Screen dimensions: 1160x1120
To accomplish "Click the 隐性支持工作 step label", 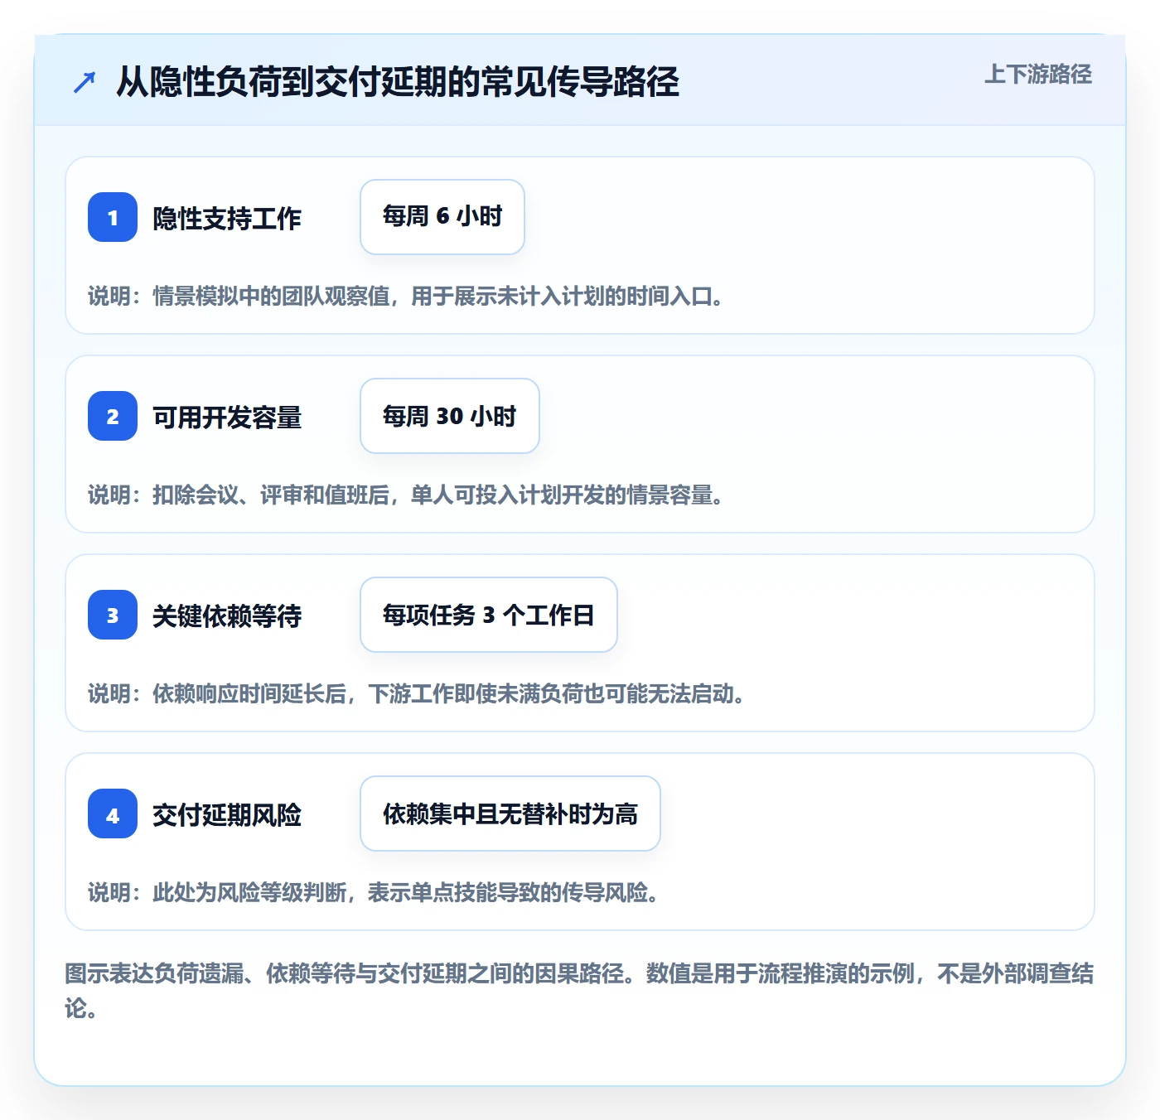I will pos(227,218).
